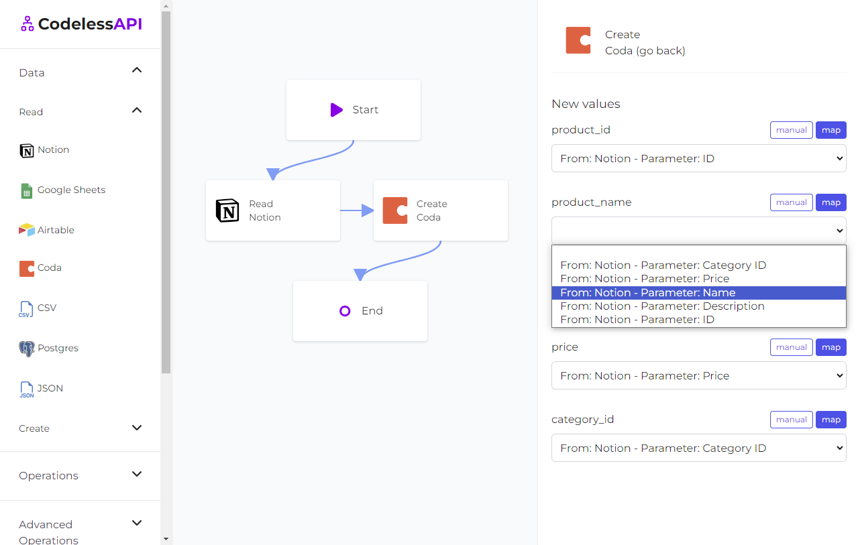Open the product_name mapping dropdown
Screen dimensions: 860x545
698,231
